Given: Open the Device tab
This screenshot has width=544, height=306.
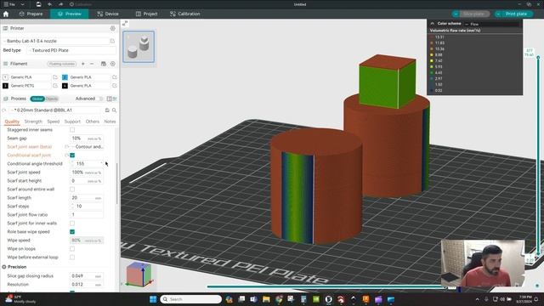Looking at the screenshot, I should (108, 14).
